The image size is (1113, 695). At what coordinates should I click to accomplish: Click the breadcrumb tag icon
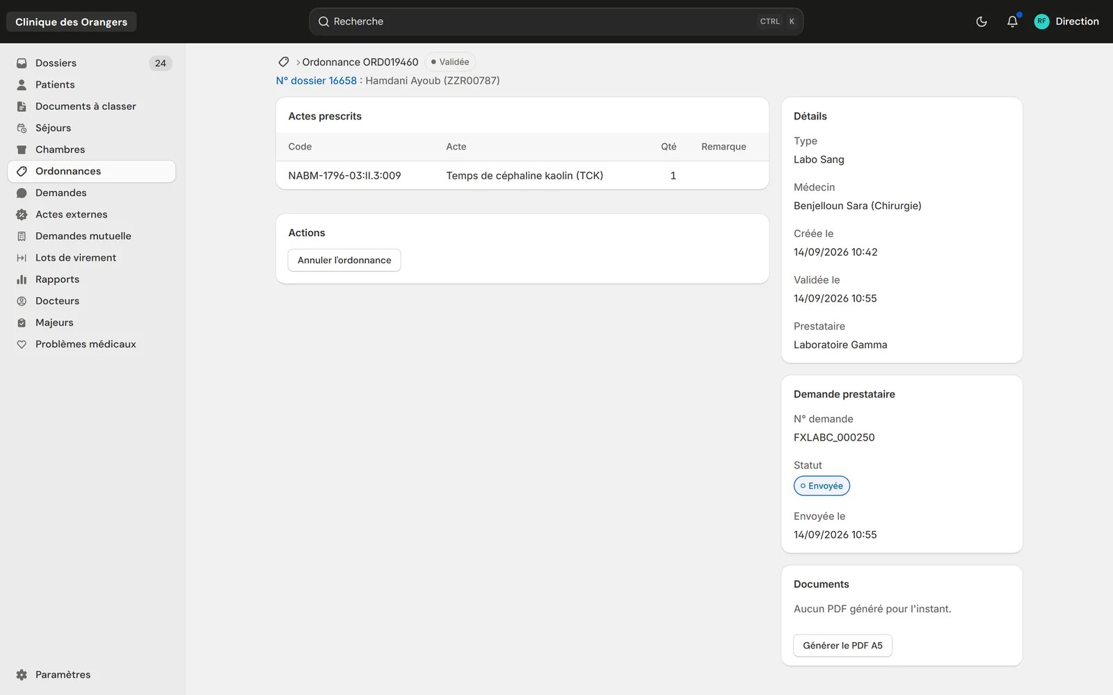pyautogui.click(x=284, y=62)
